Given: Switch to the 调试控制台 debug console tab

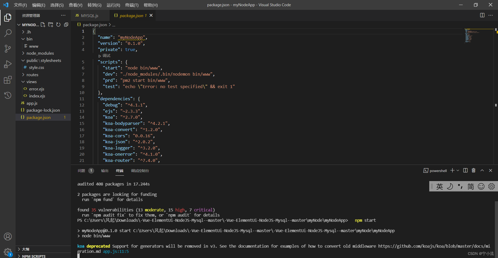Looking at the screenshot, I should (x=140, y=171).
